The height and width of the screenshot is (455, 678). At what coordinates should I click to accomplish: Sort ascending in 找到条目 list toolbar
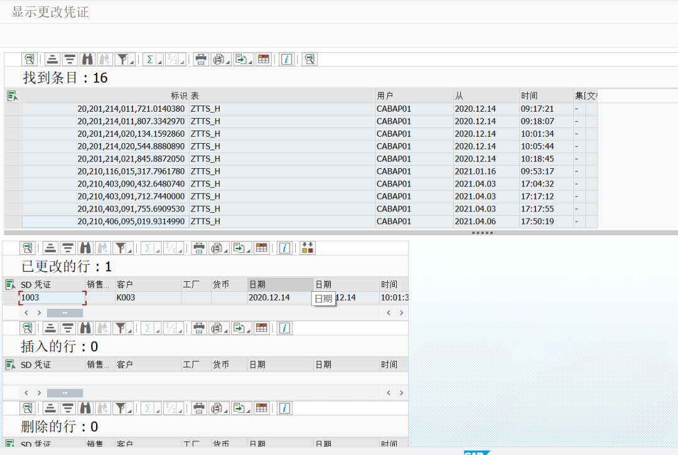coord(52,59)
